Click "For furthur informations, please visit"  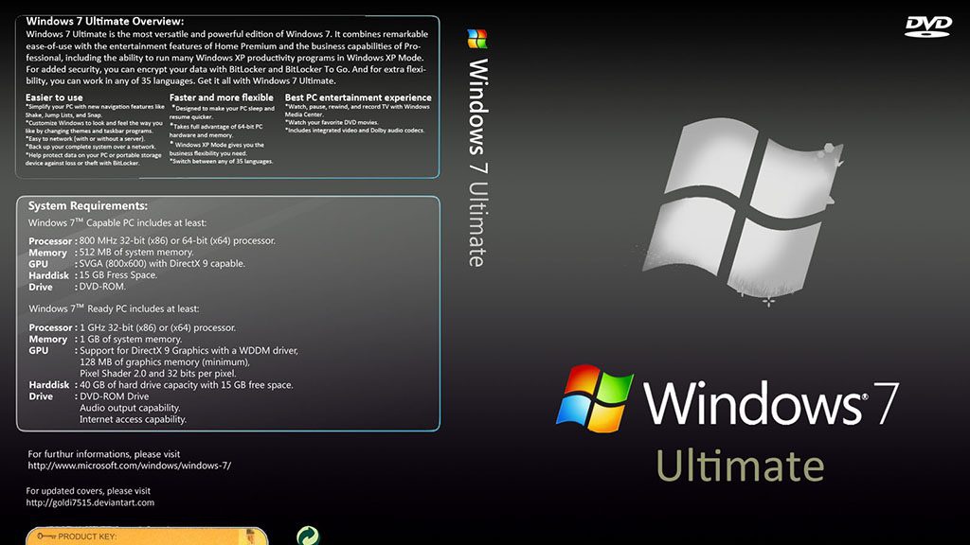[x=104, y=454]
